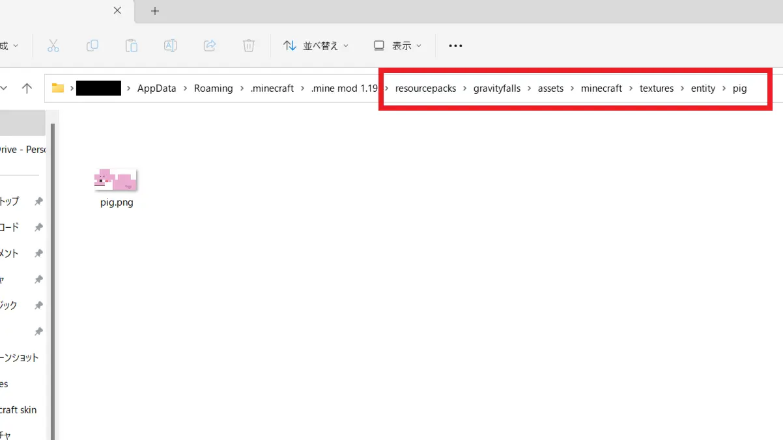
Task: Click AppData in the address path
Action: (156, 89)
